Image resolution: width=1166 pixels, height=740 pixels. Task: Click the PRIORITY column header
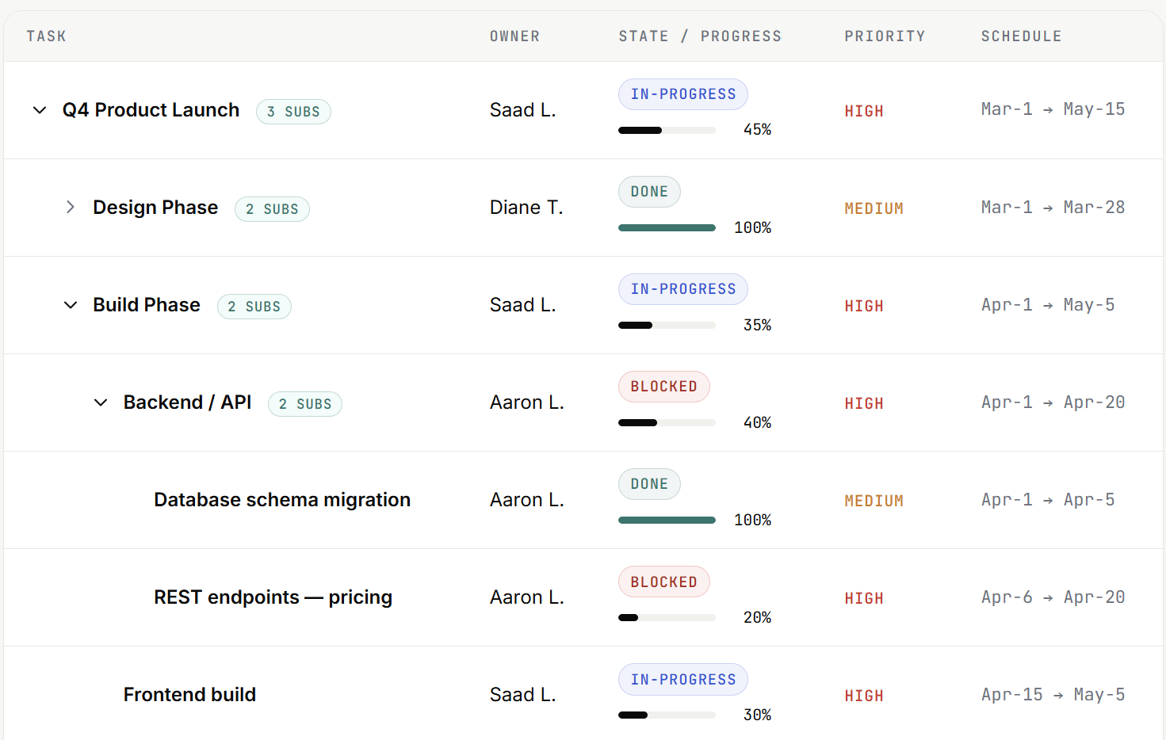coord(885,36)
